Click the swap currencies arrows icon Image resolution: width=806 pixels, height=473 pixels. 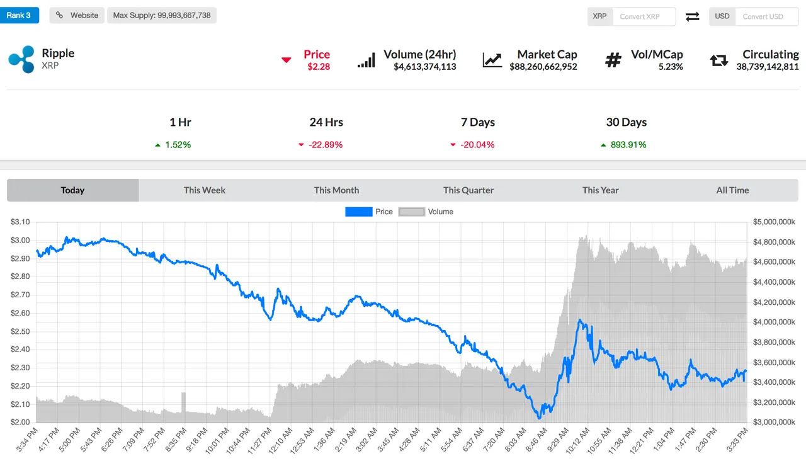pyautogui.click(x=693, y=16)
